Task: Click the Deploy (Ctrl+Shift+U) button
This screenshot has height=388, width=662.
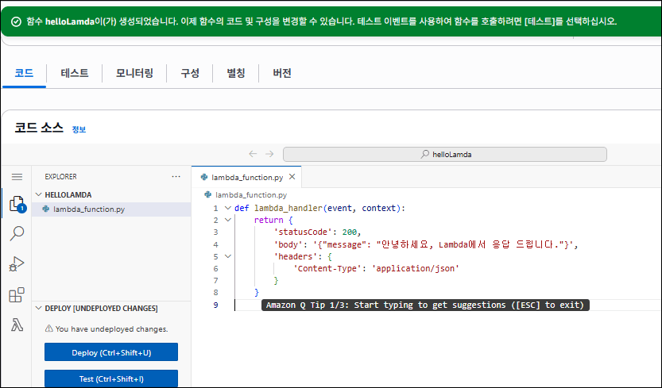Action: pyautogui.click(x=111, y=352)
